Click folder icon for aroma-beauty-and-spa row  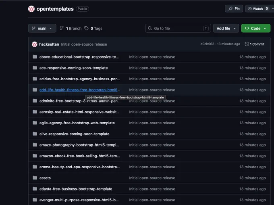[x=35, y=167]
